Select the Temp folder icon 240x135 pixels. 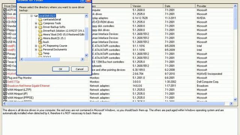coord(40,53)
